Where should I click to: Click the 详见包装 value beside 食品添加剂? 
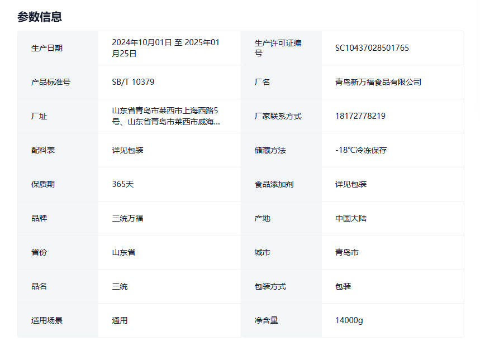click(x=351, y=184)
